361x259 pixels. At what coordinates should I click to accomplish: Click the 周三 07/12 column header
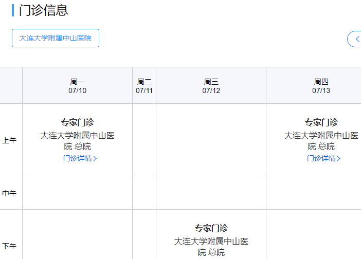[211, 86]
